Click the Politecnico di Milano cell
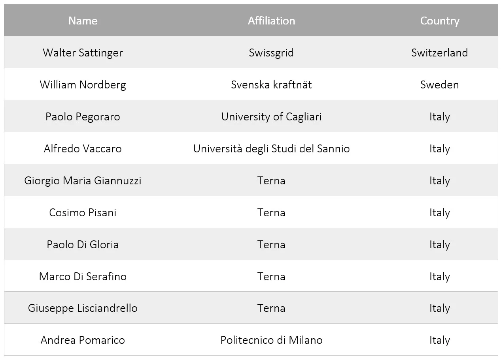Image resolution: width=501 pixels, height=358 pixels. 271,340
